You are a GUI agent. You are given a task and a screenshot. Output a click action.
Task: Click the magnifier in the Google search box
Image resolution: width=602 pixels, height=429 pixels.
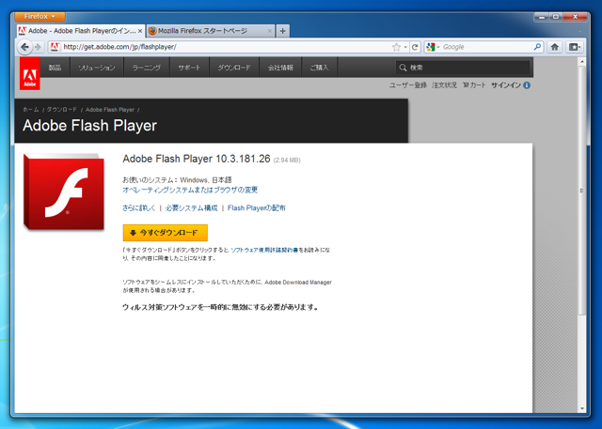point(537,47)
